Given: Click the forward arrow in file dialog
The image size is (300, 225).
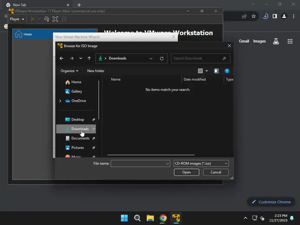Looking at the screenshot, I should coord(72,58).
